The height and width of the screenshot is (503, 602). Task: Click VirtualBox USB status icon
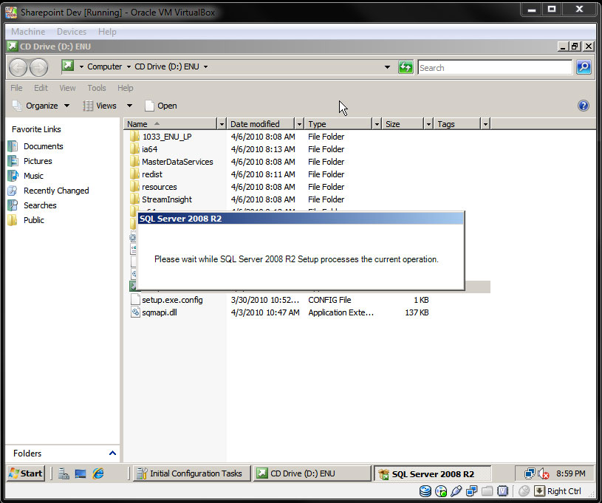point(456,491)
